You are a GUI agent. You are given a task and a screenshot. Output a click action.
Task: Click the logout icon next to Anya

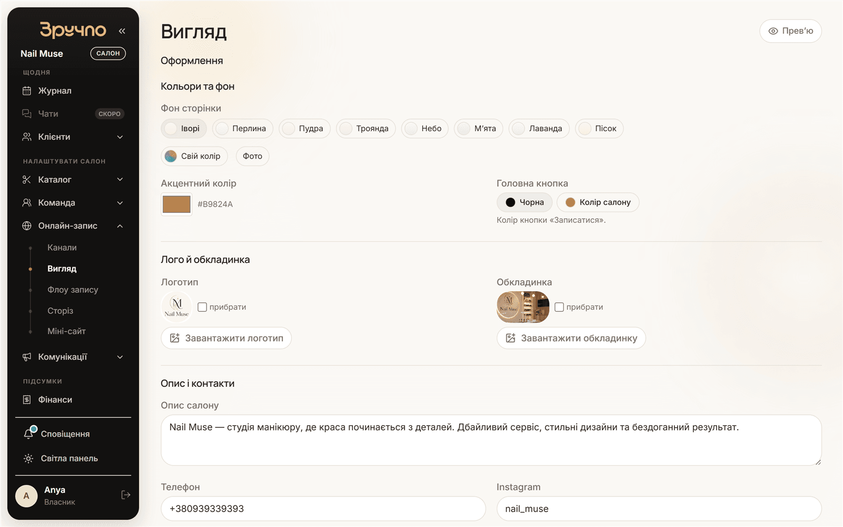[x=126, y=495]
